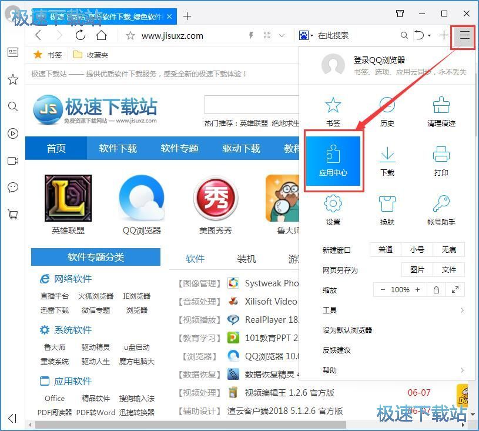Select 软件专题 navigation tab

click(x=180, y=148)
